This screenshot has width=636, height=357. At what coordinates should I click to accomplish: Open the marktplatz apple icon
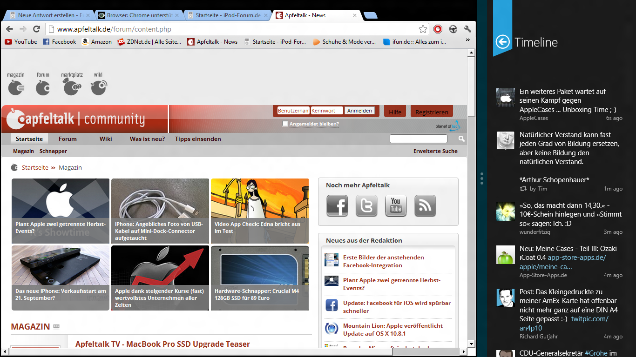coord(72,87)
